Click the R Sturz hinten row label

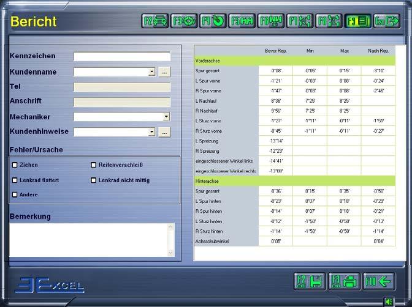(x=209, y=231)
